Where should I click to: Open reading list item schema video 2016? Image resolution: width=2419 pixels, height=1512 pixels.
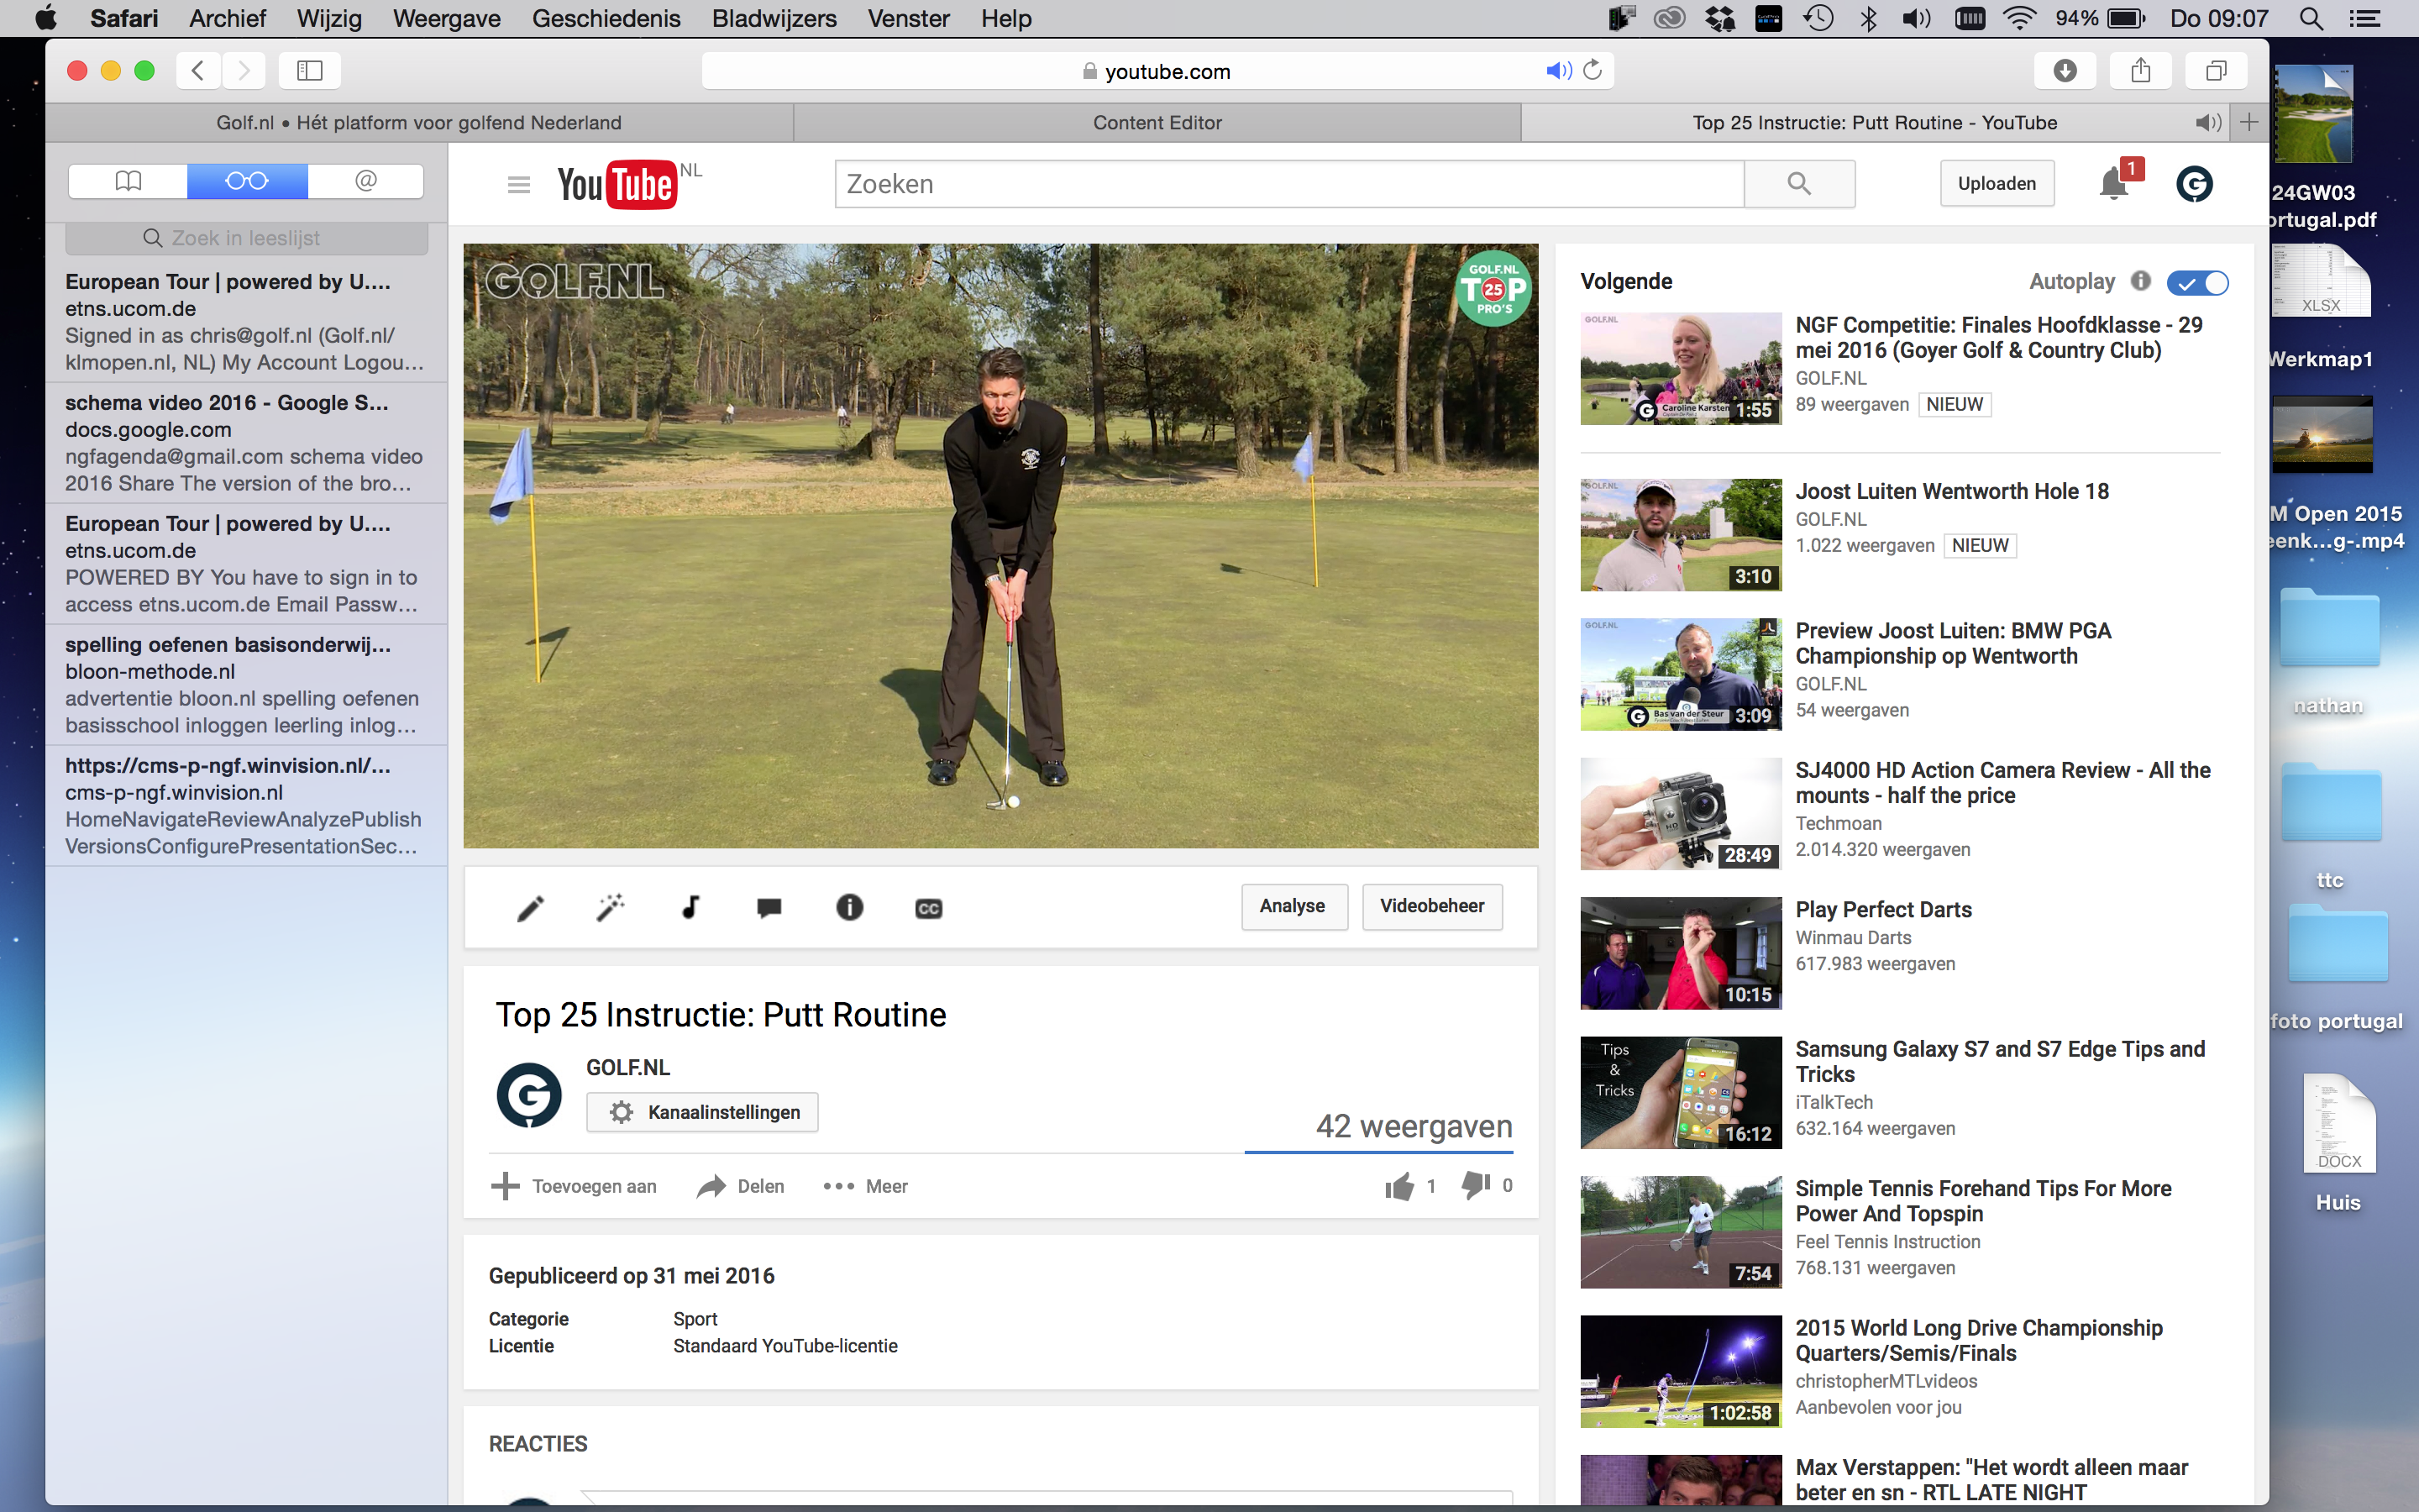click(246, 442)
